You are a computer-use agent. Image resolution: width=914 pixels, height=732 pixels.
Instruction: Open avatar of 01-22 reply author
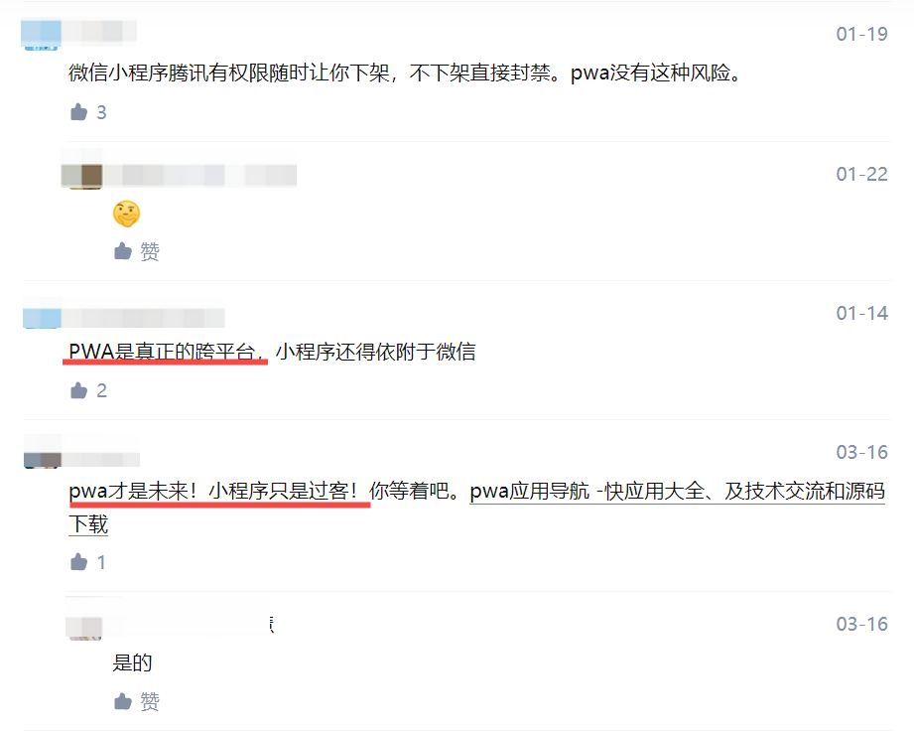point(82,176)
